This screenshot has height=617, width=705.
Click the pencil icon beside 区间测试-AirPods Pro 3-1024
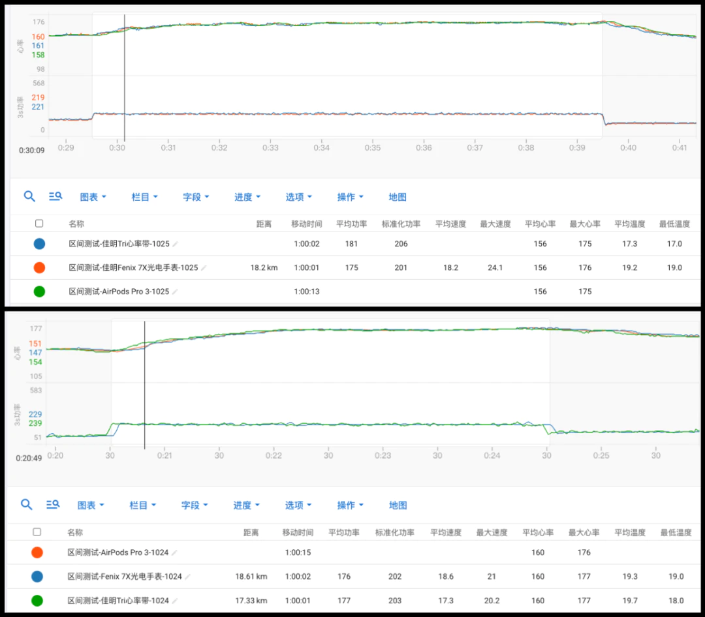174,552
